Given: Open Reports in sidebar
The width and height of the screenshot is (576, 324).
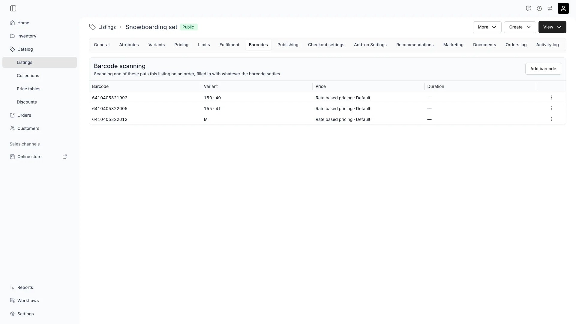Looking at the screenshot, I should (40, 287).
